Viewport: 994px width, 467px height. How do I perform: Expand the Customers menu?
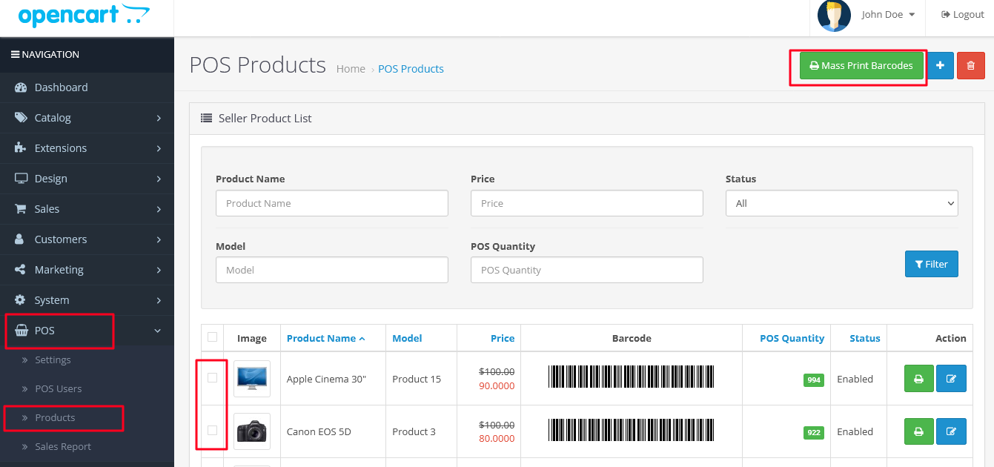[87, 239]
